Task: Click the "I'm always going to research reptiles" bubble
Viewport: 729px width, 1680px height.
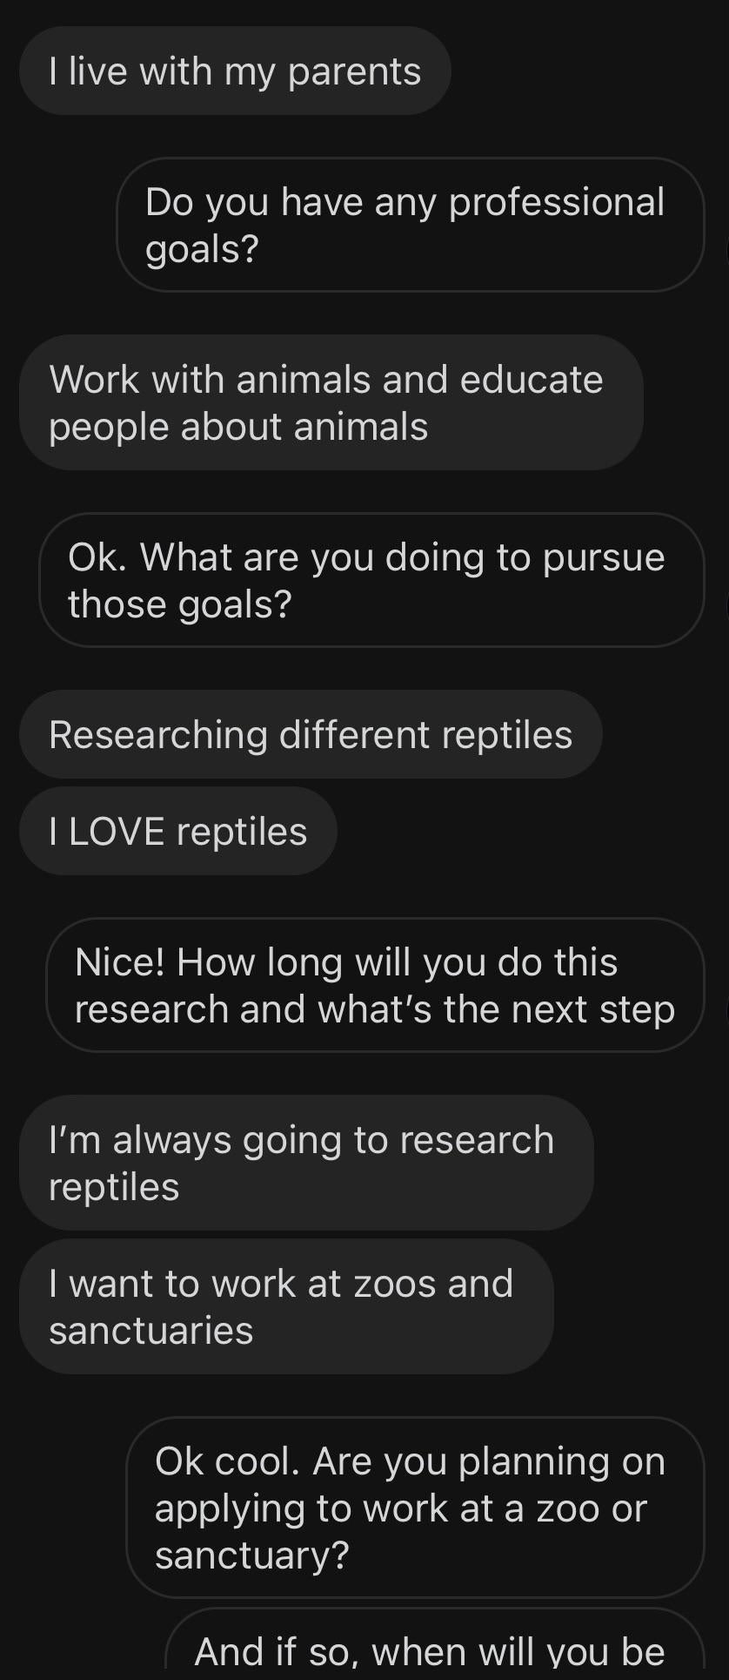Action: click(306, 1163)
